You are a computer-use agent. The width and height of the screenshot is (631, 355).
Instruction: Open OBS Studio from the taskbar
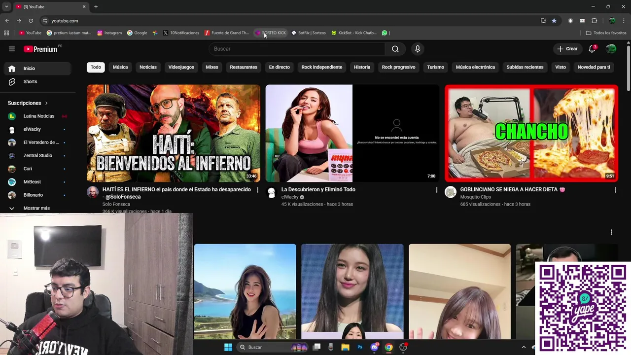click(403, 347)
